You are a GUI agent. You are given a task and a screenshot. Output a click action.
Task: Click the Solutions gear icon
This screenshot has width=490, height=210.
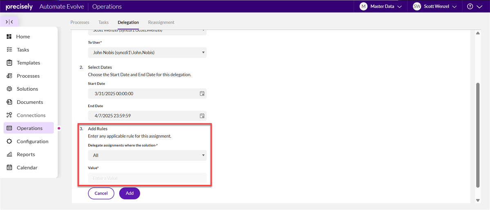pos(9,89)
